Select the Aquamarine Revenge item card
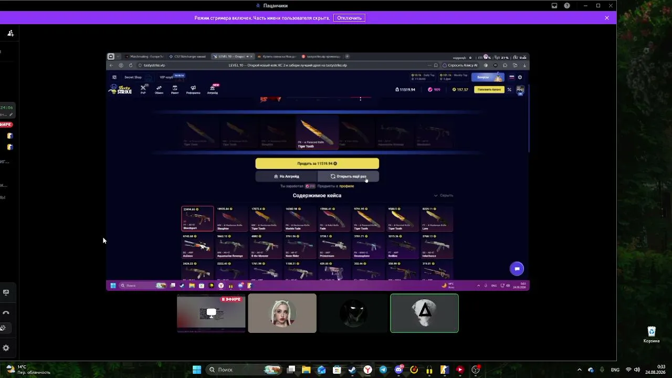 (x=232, y=246)
